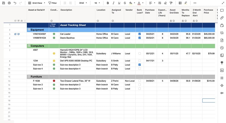Click the 'Non-Local' vendor cell
The width and height of the screenshot is (226, 123).
[130, 81]
